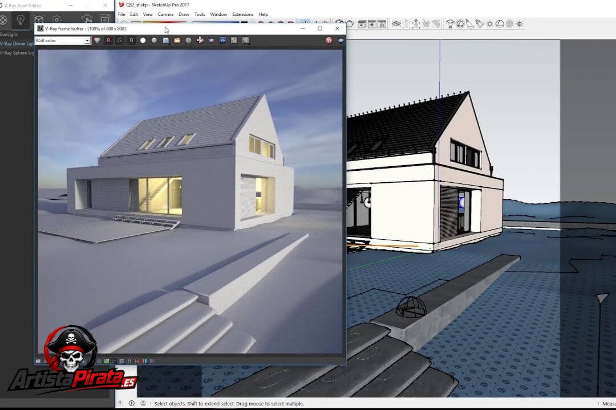Click the Convert to Mesh Clipper icon
The height and width of the screenshot is (410, 616).
point(436,24)
